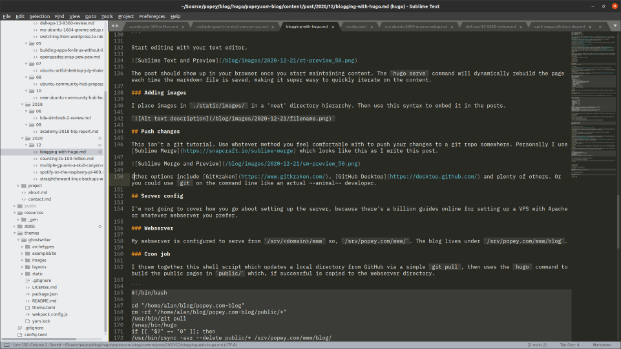The image size is (621, 349).
Task: Click the file icon next to package.json
Action: (28, 294)
